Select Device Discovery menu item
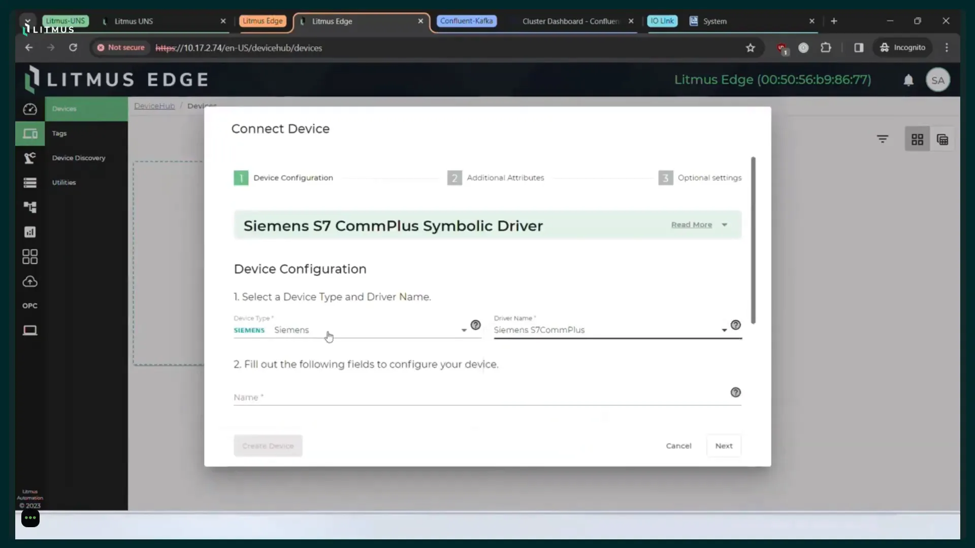 point(79,158)
